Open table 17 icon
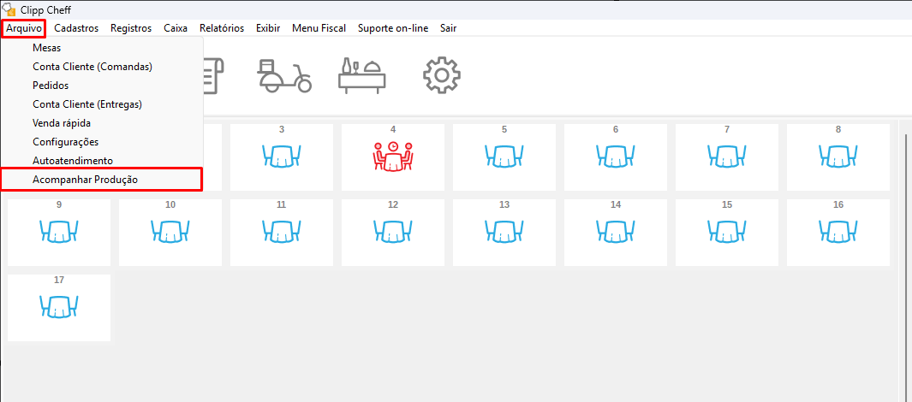 point(59,307)
